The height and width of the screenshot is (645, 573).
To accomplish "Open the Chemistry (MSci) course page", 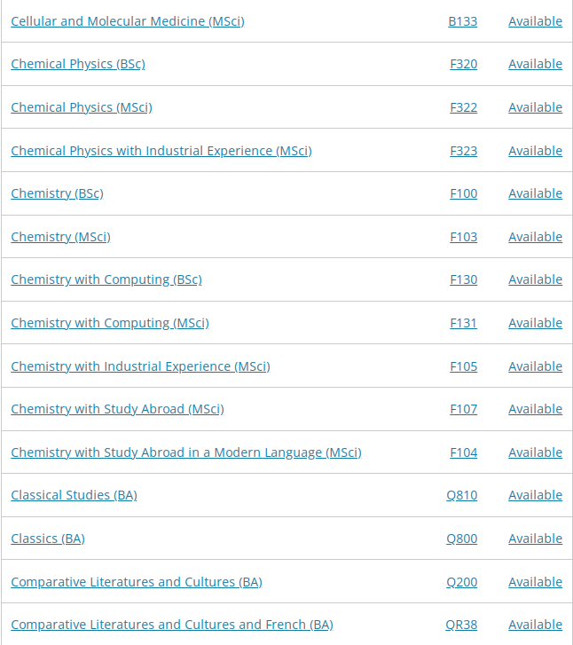I will (x=60, y=237).
